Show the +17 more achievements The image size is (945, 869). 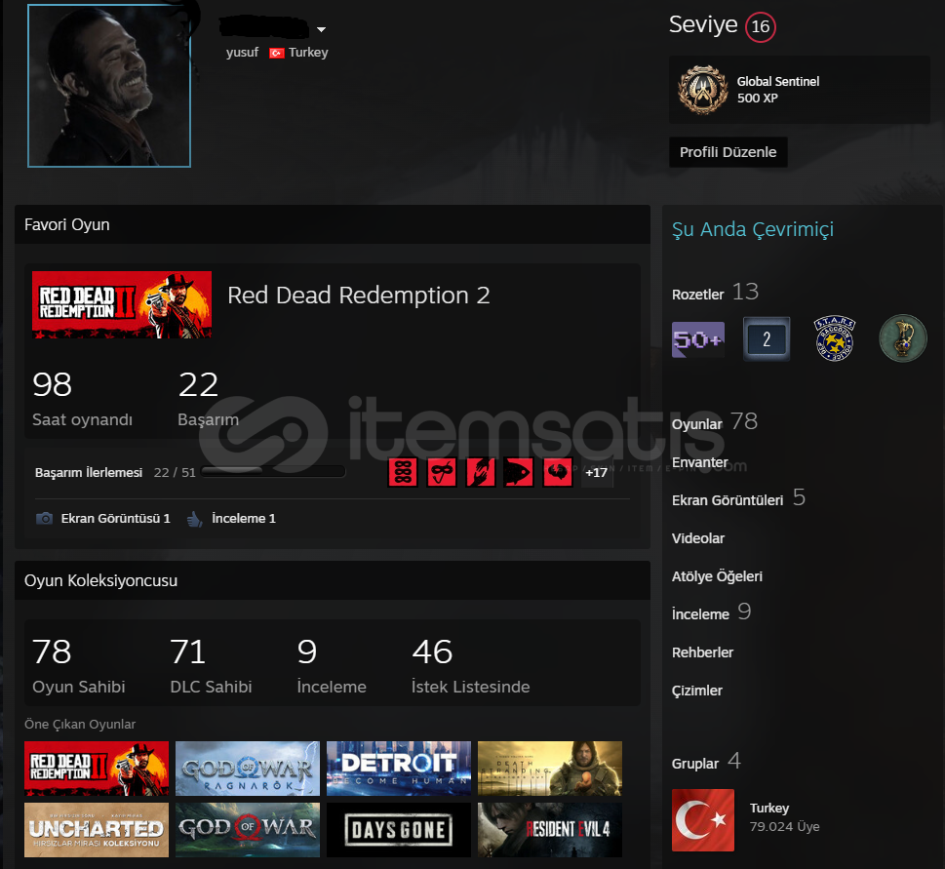tap(597, 472)
